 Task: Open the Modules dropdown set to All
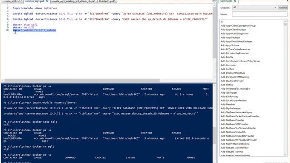[x=255, y=8]
